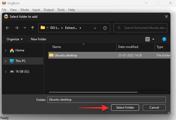Select This PC in the navigation pane
Image resolution: width=176 pixels, height=120 pixels.
point(20,61)
